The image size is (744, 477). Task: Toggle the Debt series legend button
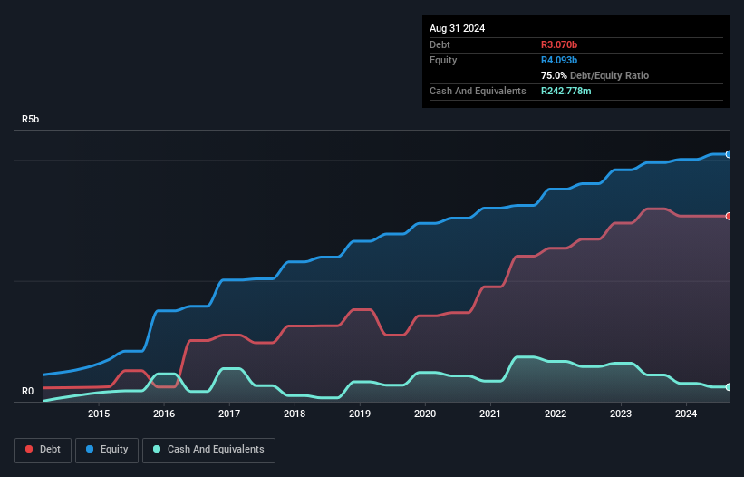click(x=43, y=450)
